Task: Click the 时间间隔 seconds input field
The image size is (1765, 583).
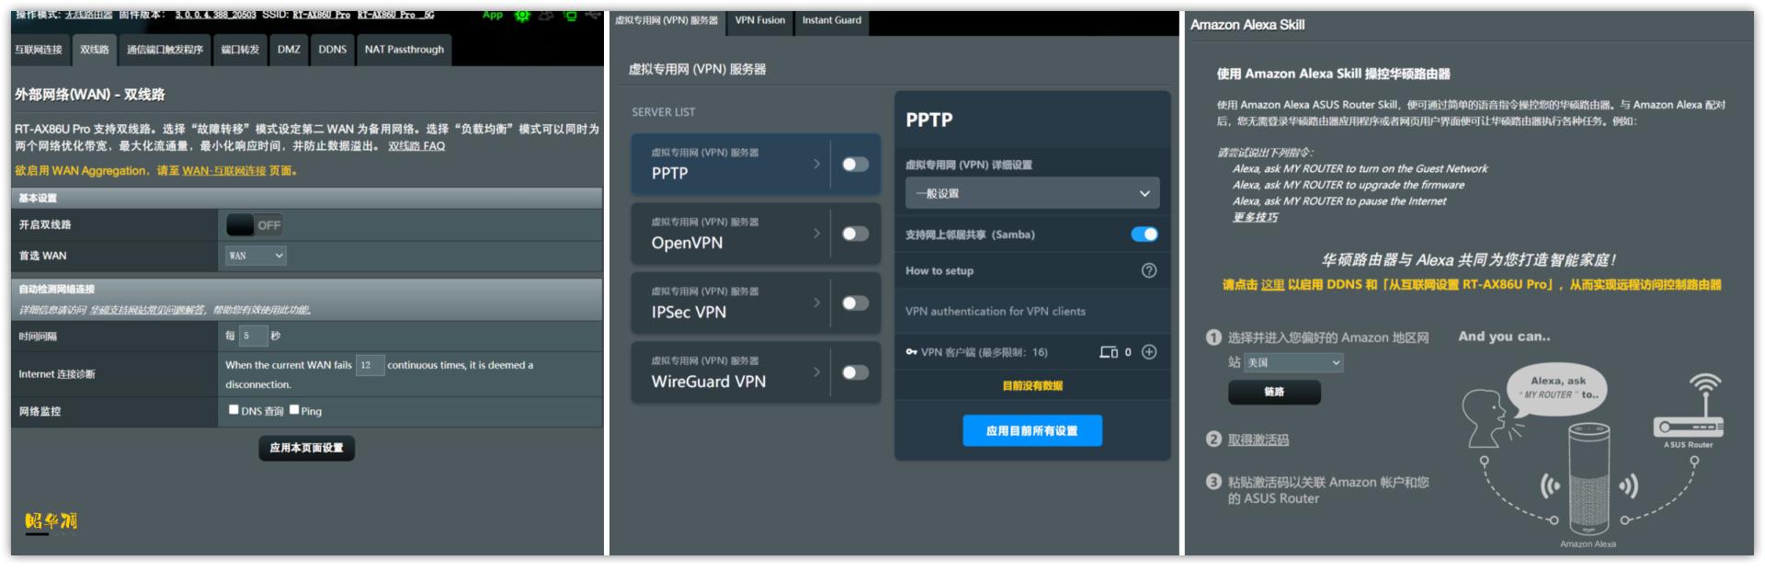Action: click(x=253, y=337)
